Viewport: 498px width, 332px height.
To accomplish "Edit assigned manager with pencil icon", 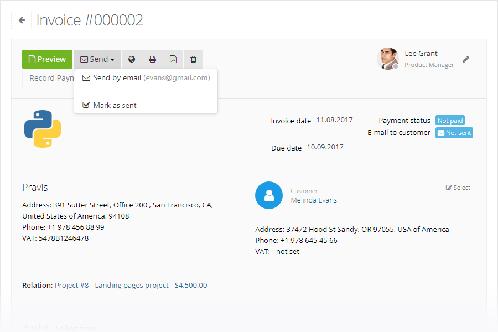I will (x=465, y=59).
